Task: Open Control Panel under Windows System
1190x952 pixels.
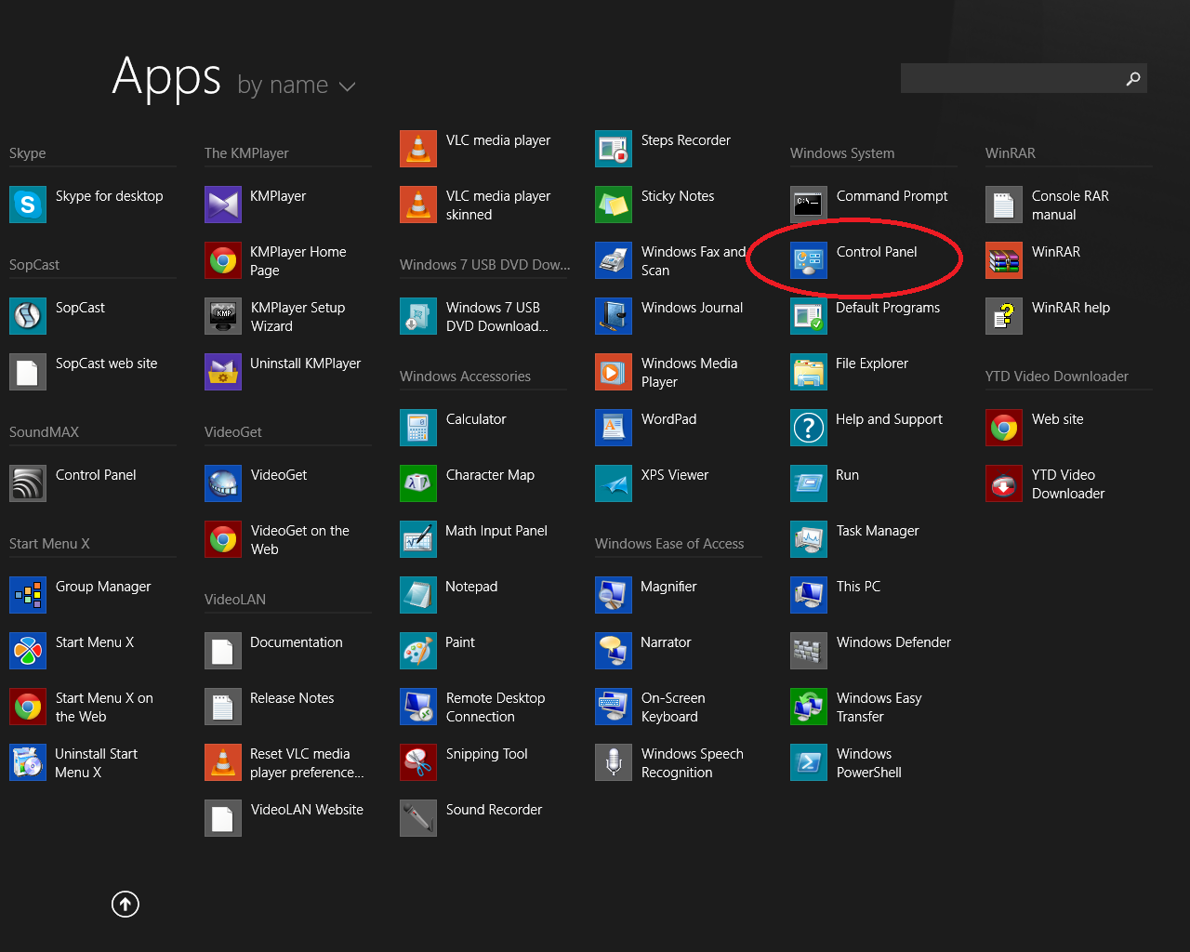Action: click(x=876, y=252)
